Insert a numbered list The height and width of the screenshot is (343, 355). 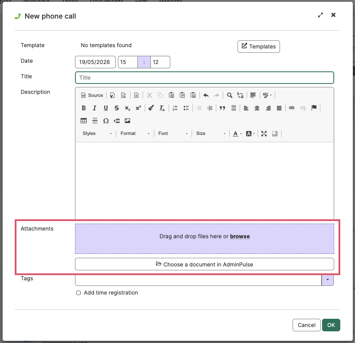coord(175,108)
